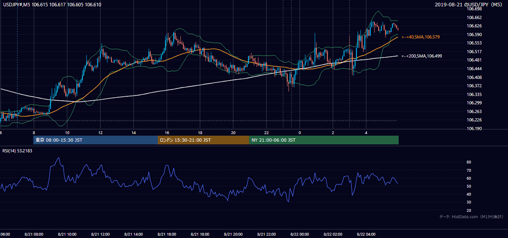This screenshot has height=238, width=508.
Task: Select the NY 21:00-06:00 JST session bar
Action: (324, 140)
